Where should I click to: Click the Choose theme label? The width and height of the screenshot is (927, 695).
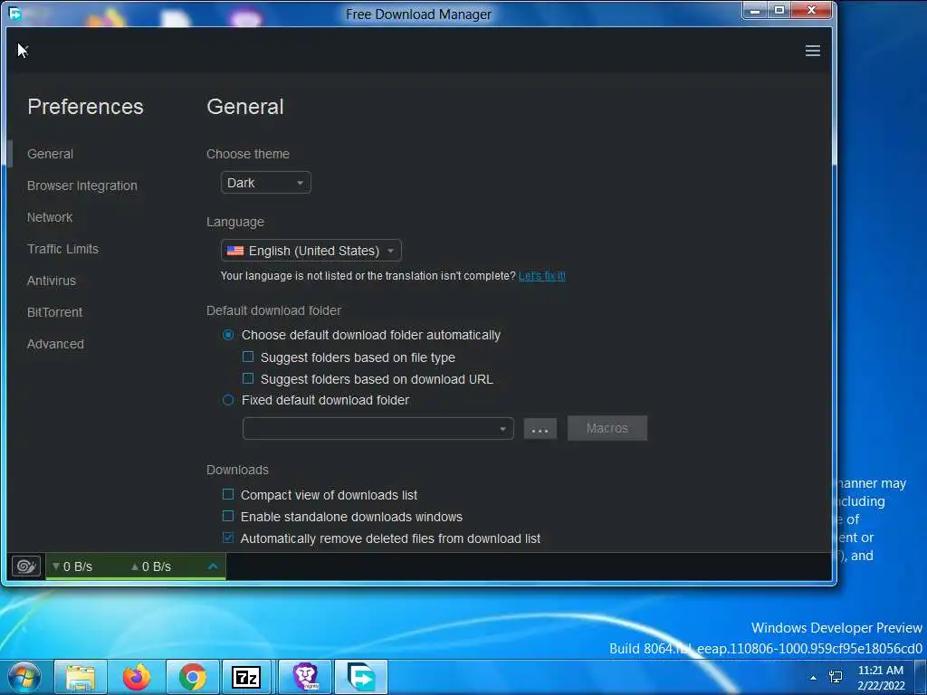248,154
